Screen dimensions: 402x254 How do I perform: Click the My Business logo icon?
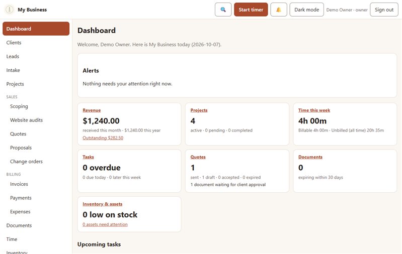click(10, 10)
